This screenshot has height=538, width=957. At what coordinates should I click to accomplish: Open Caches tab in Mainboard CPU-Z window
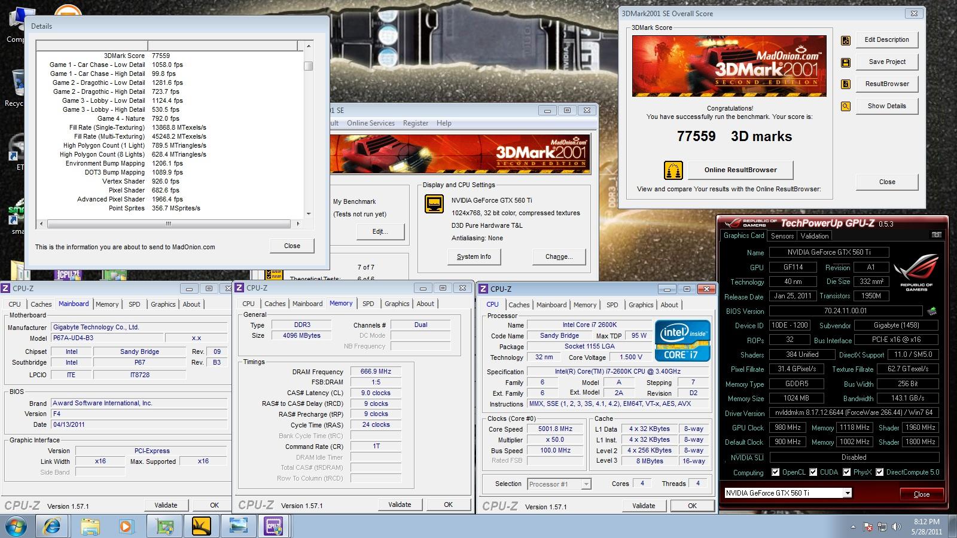click(41, 304)
